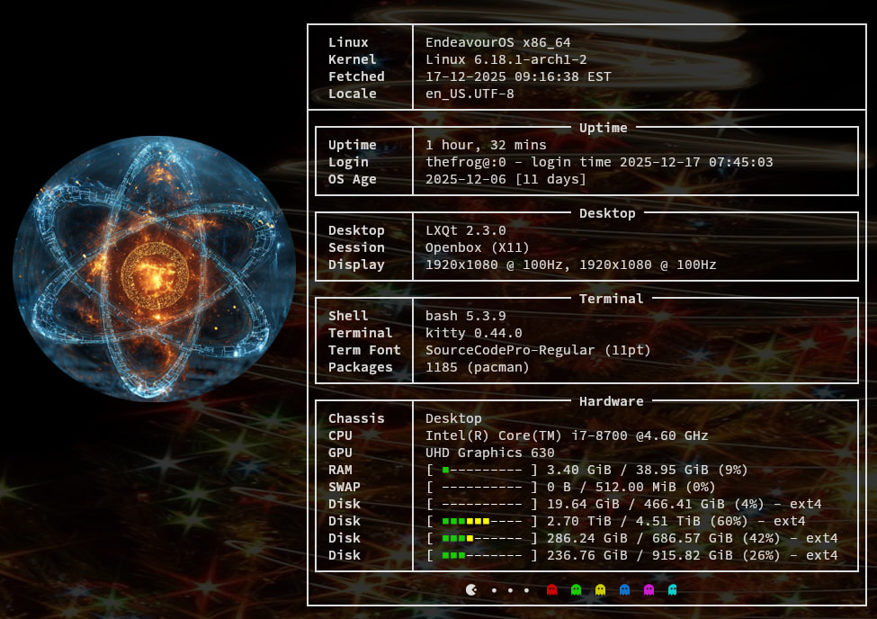Click the yellow ghost icon

[x=601, y=590]
